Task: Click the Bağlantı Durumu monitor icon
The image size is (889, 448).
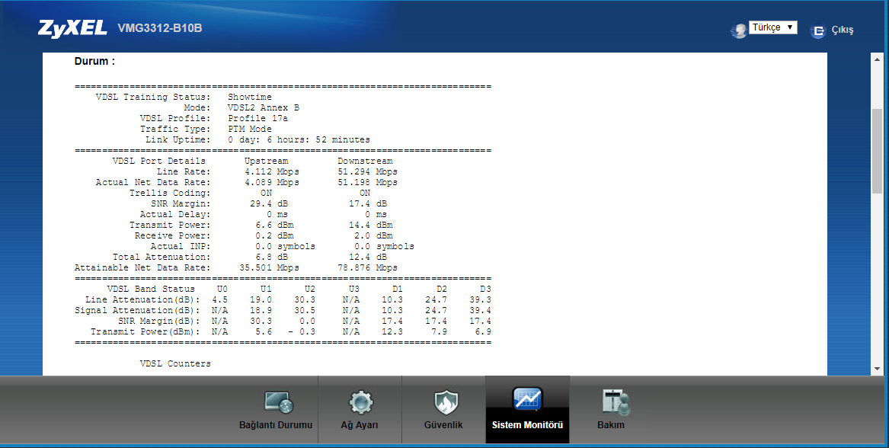Action: coord(278,402)
